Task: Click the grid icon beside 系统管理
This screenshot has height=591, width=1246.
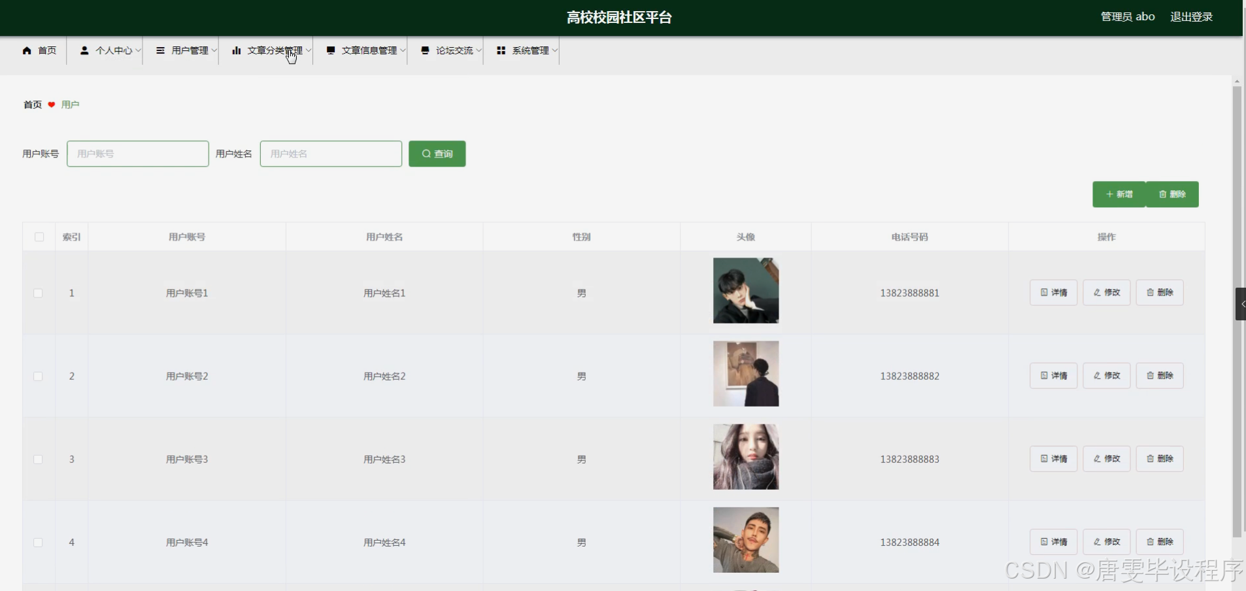Action: coord(501,50)
